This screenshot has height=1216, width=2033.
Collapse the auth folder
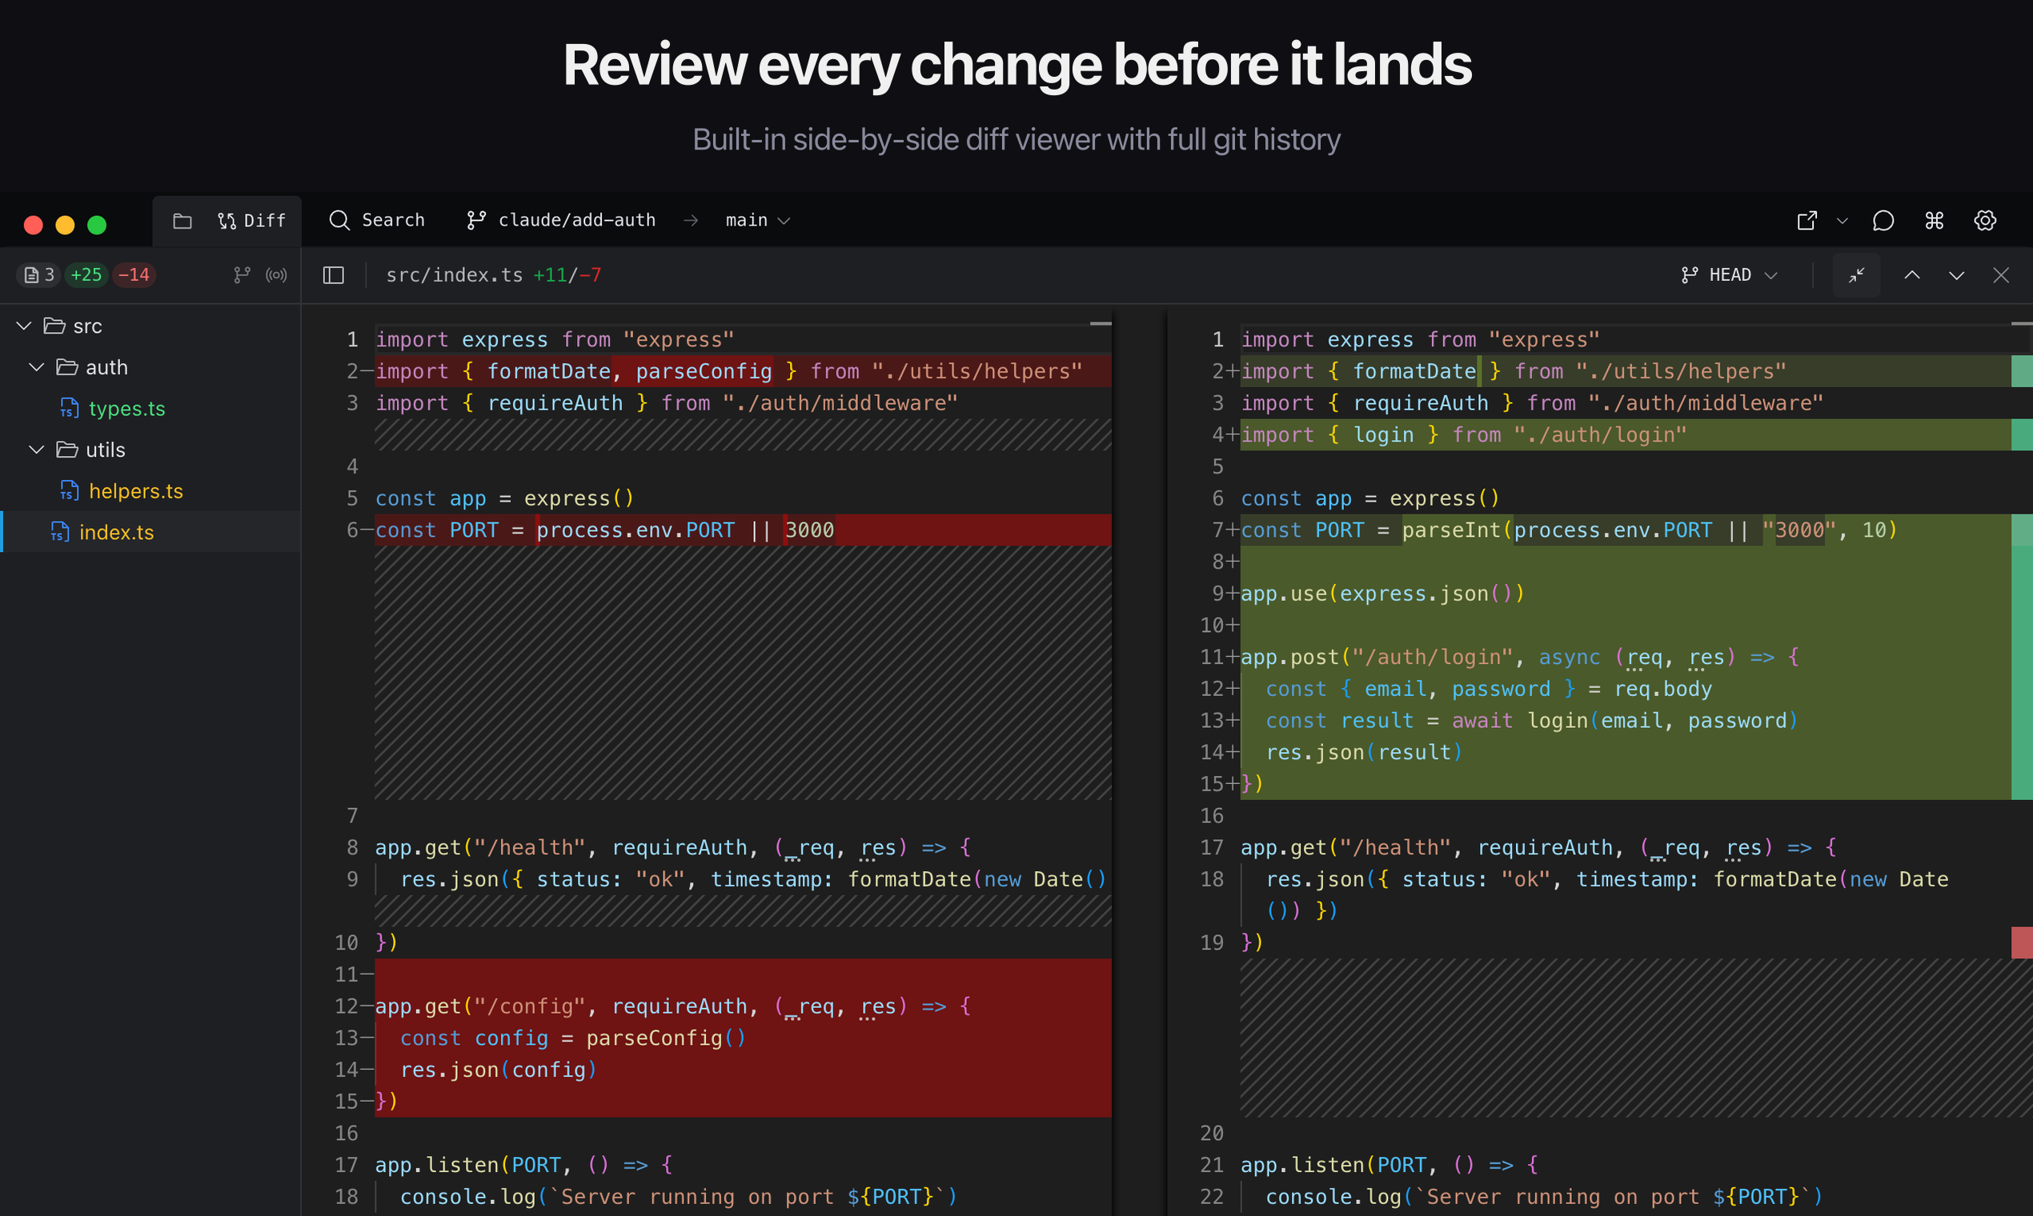pos(37,367)
